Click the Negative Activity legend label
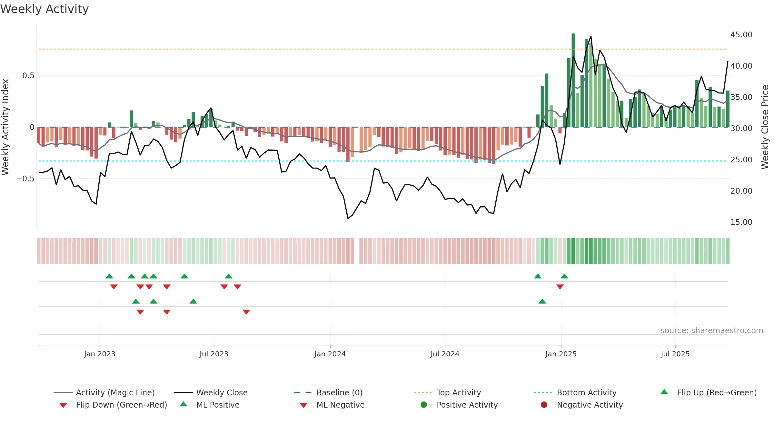This screenshot has height=435, width=774. point(590,405)
